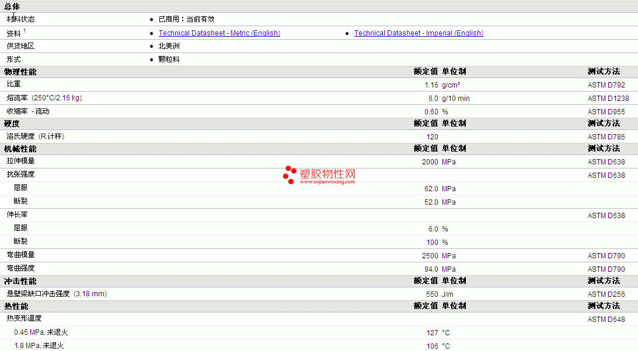Click the 供货地区 row label
This screenshot has height=351, width=638.
tap(21, 46)
